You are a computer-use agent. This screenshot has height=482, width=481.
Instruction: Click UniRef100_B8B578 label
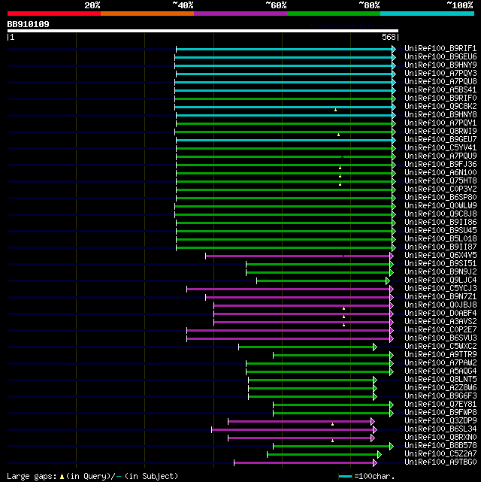[440, 445]
